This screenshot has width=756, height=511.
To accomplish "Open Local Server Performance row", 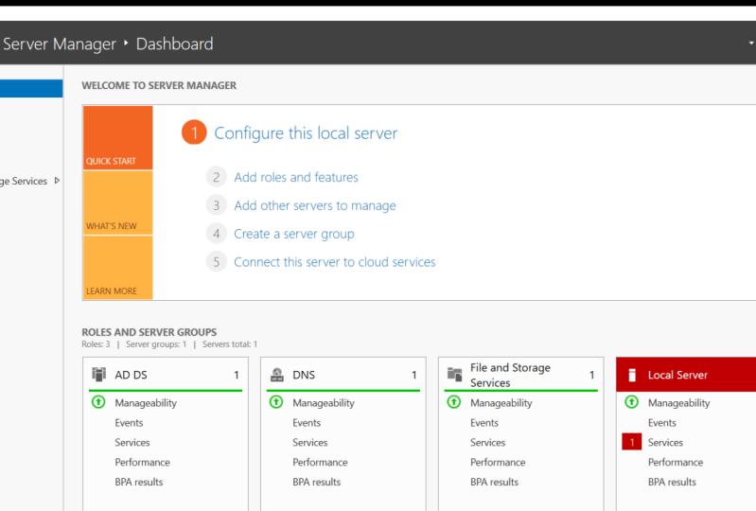I will [676, 463].
